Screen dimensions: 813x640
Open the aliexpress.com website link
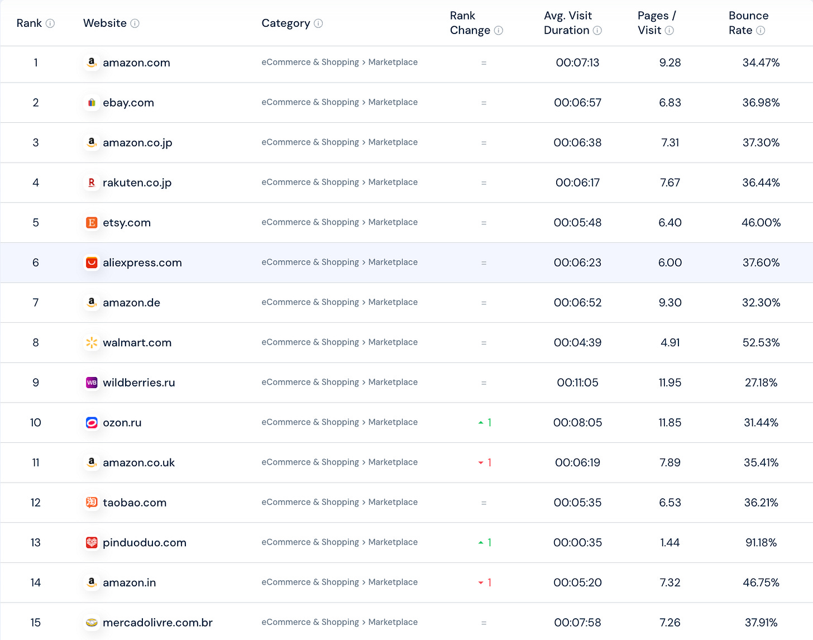click(142, 262)
